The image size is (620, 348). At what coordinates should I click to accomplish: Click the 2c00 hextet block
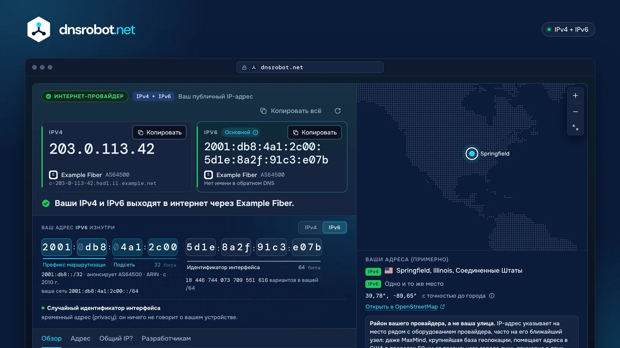163,247
